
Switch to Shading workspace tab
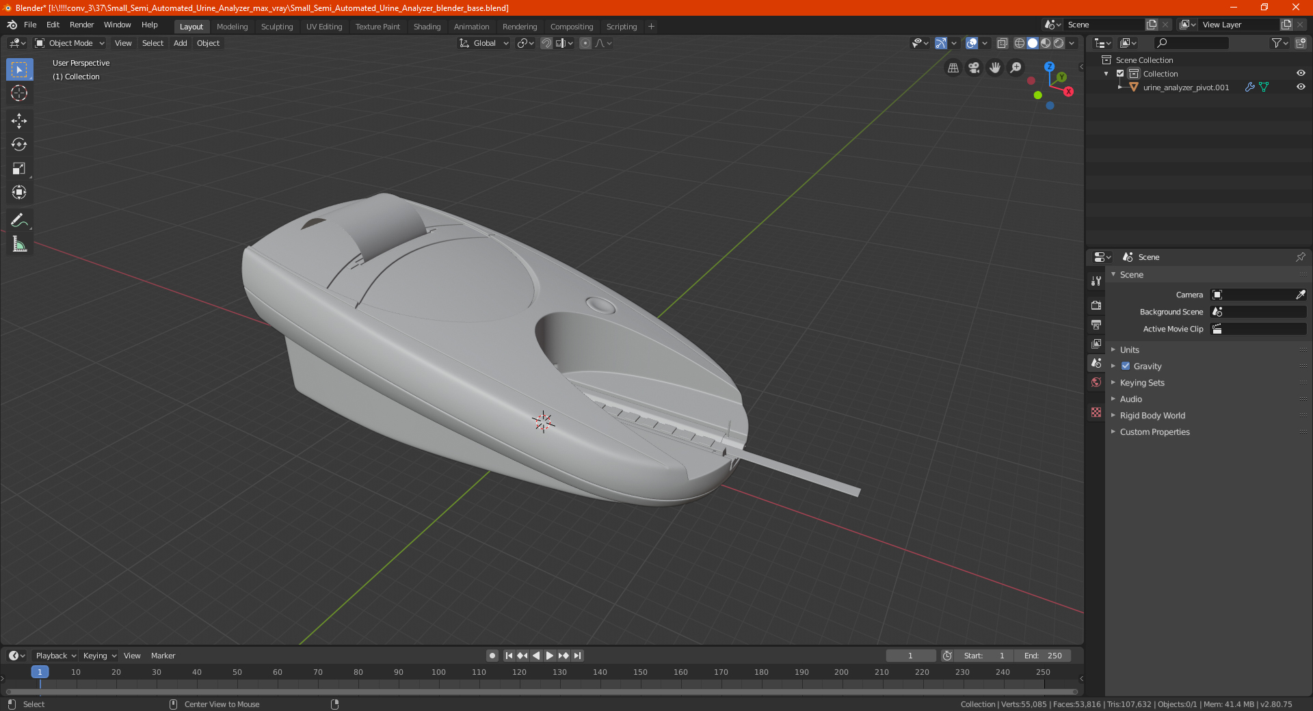(427, 27)
